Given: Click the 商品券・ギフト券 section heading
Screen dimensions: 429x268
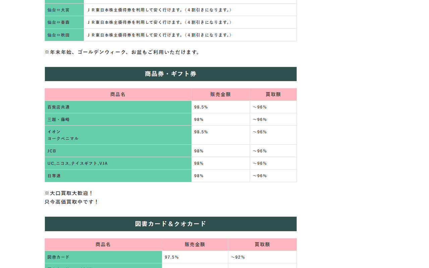Looking at the screenshot, I should click(x=171, y=74).
